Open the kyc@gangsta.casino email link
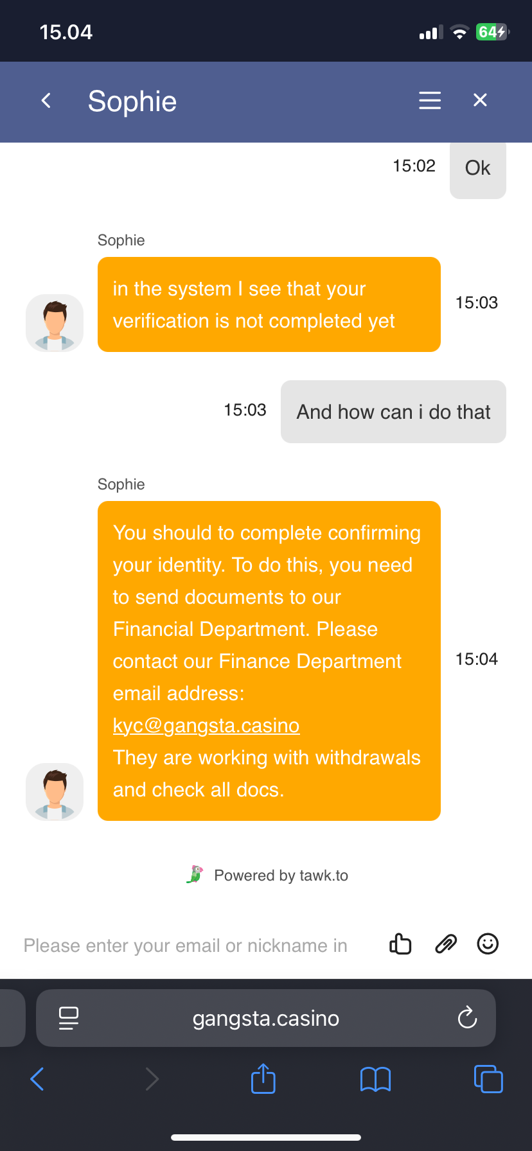 click(206, 726)
